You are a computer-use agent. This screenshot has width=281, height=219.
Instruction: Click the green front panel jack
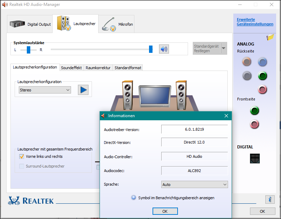[255, 111]
